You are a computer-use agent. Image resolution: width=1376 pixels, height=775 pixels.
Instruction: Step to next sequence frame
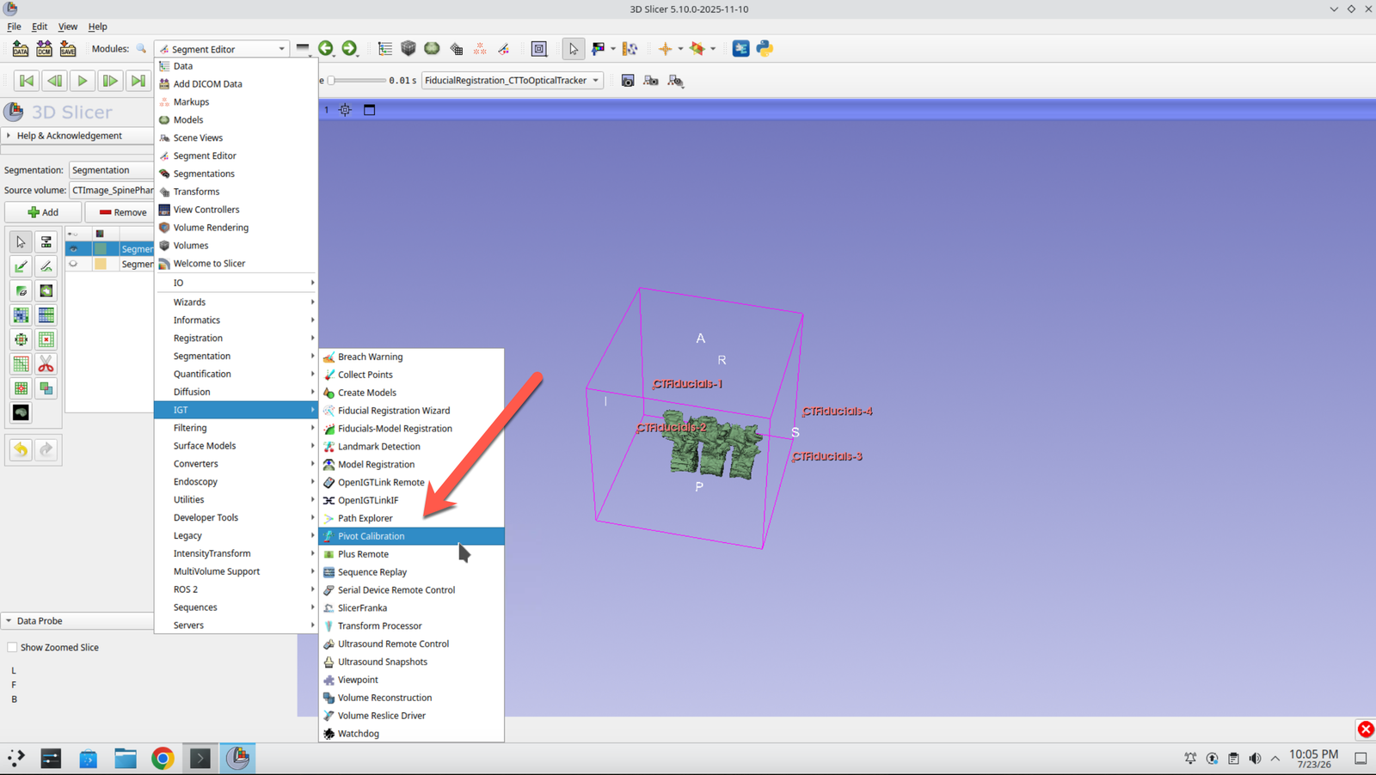[x=110, y=81]
